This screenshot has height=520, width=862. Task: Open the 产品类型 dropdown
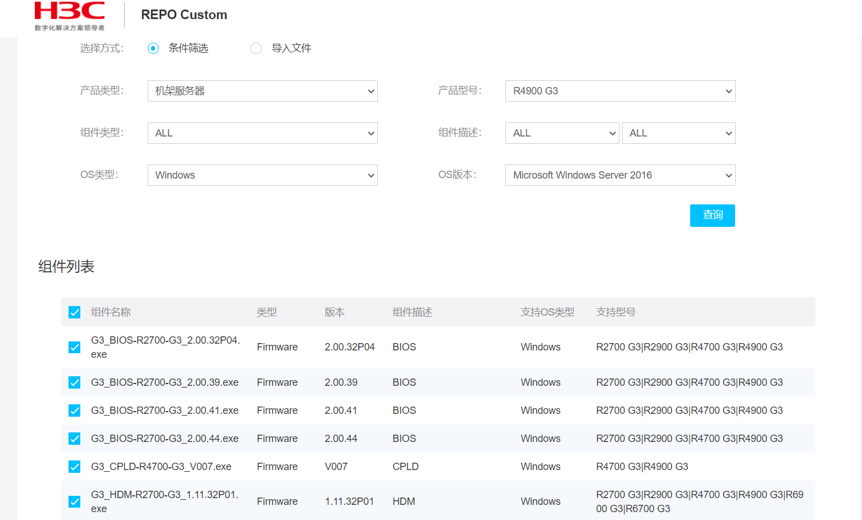(x=262, y=91)
